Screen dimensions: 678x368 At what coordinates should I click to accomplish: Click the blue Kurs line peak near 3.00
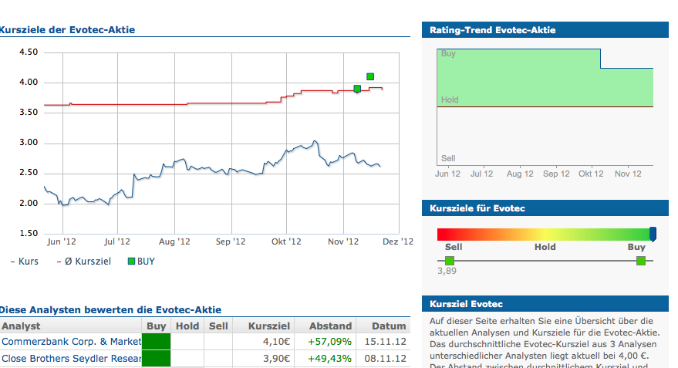(315, 141)
